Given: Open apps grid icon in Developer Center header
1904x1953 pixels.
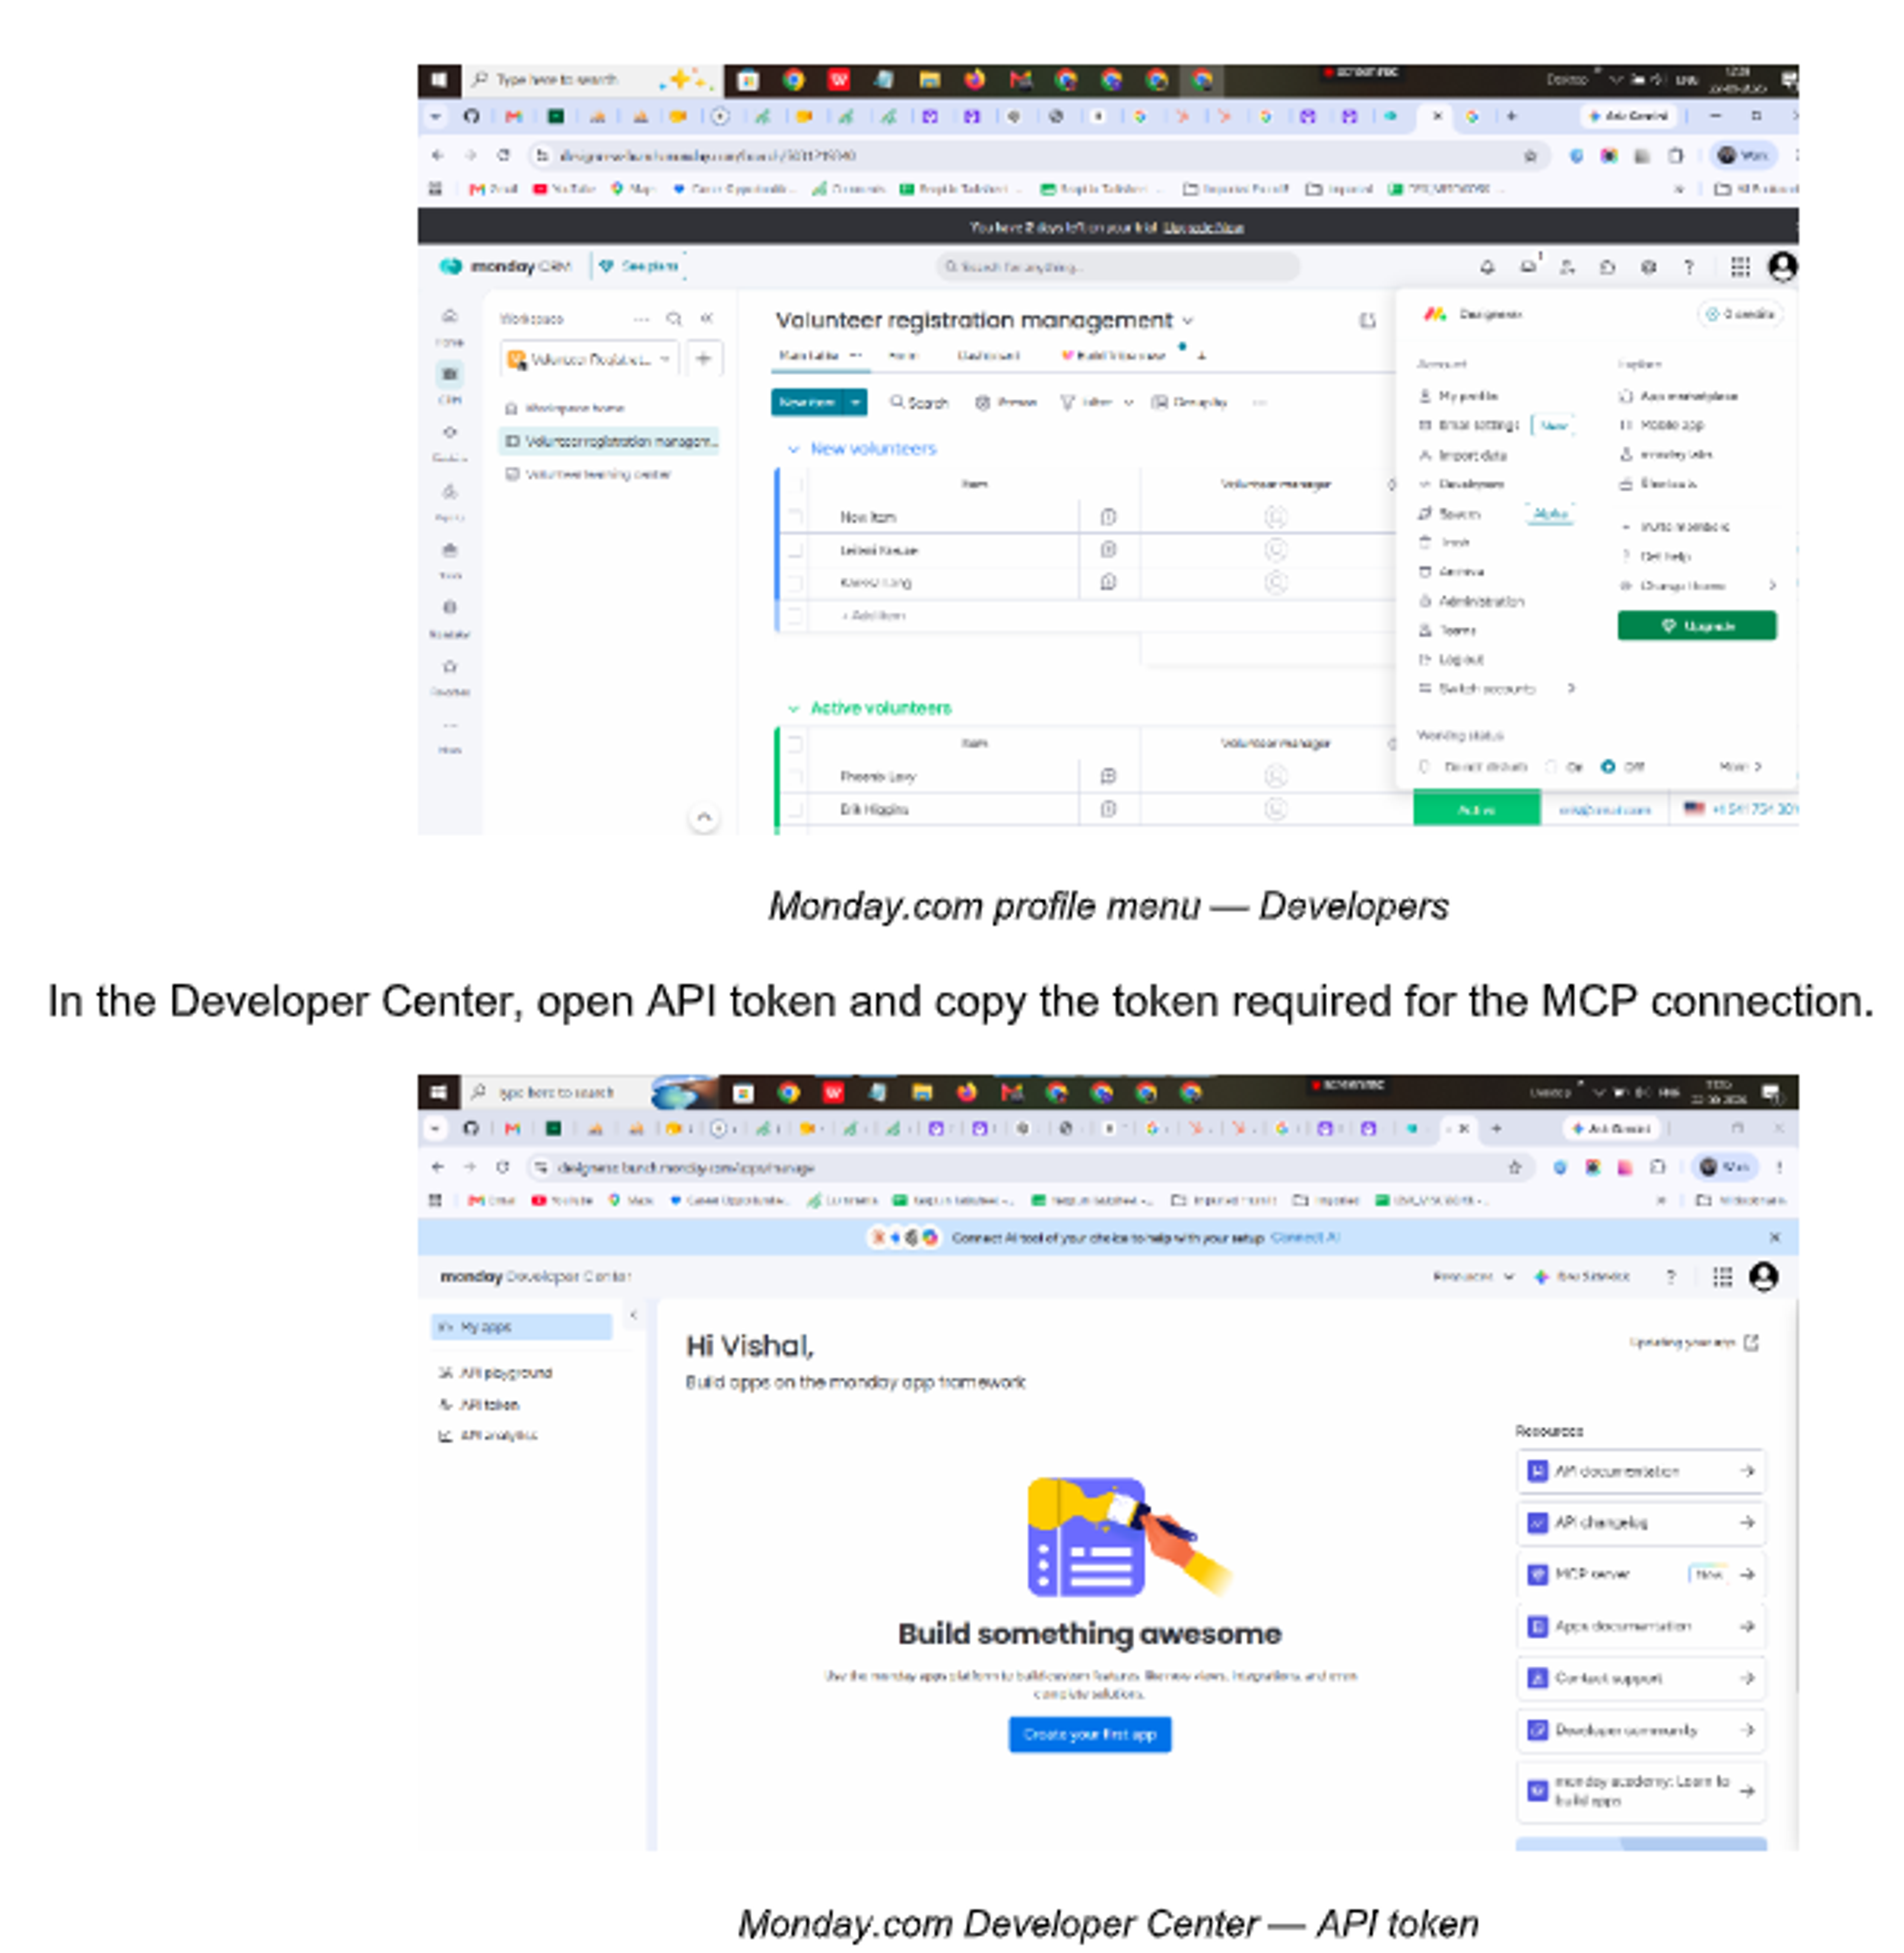Looking at the screenshot, I should (x=1722, y=1276).
